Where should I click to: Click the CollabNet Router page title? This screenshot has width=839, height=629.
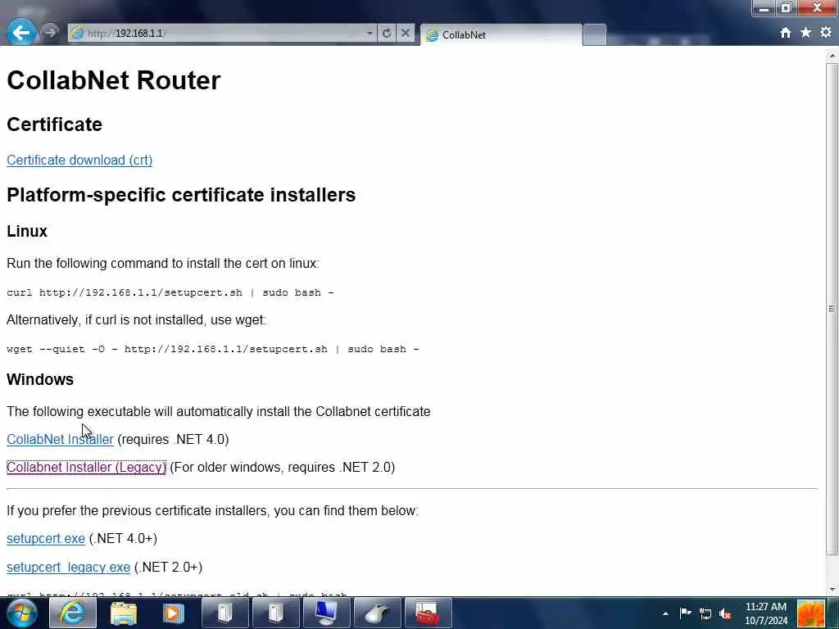point(113,80)
